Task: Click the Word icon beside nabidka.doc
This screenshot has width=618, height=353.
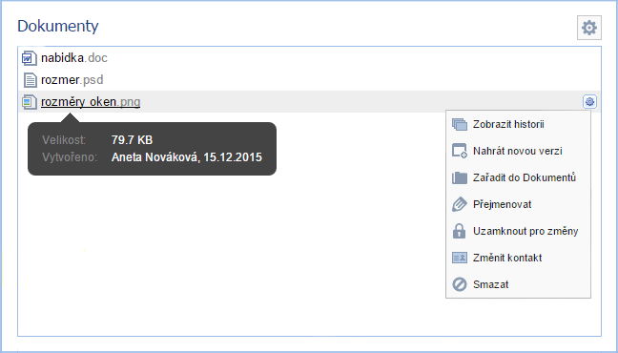Action: [x=30, y=58]
